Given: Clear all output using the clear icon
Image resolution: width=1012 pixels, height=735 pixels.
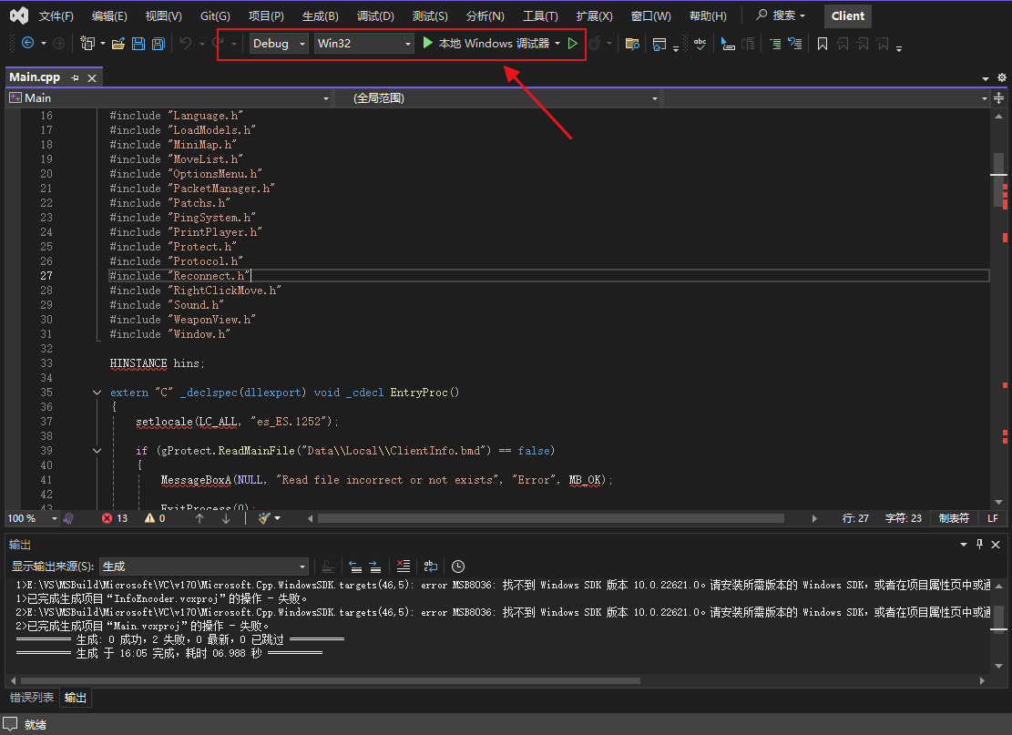Looking at the screenshot, I should 404,566.
